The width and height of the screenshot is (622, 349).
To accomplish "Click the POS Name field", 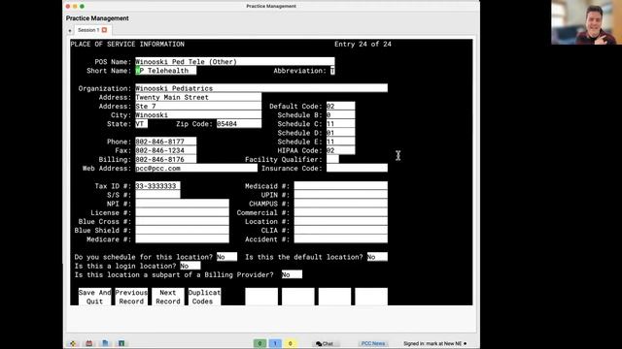I will pos(235,62).
